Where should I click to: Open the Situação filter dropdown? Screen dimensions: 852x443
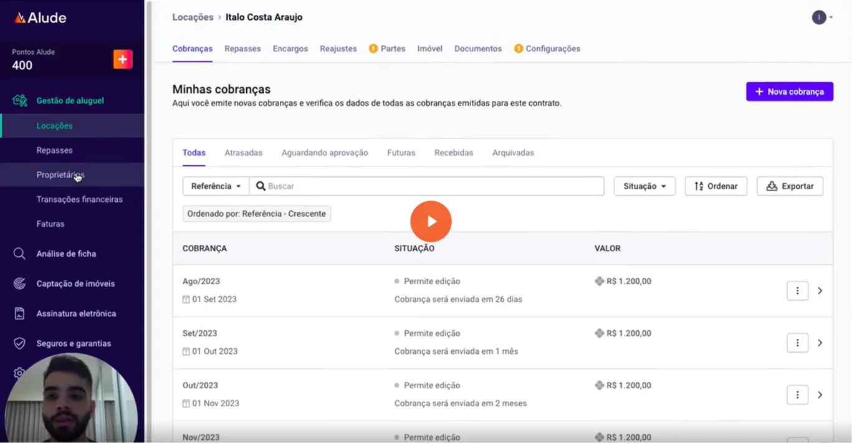[x=644, y=186]
